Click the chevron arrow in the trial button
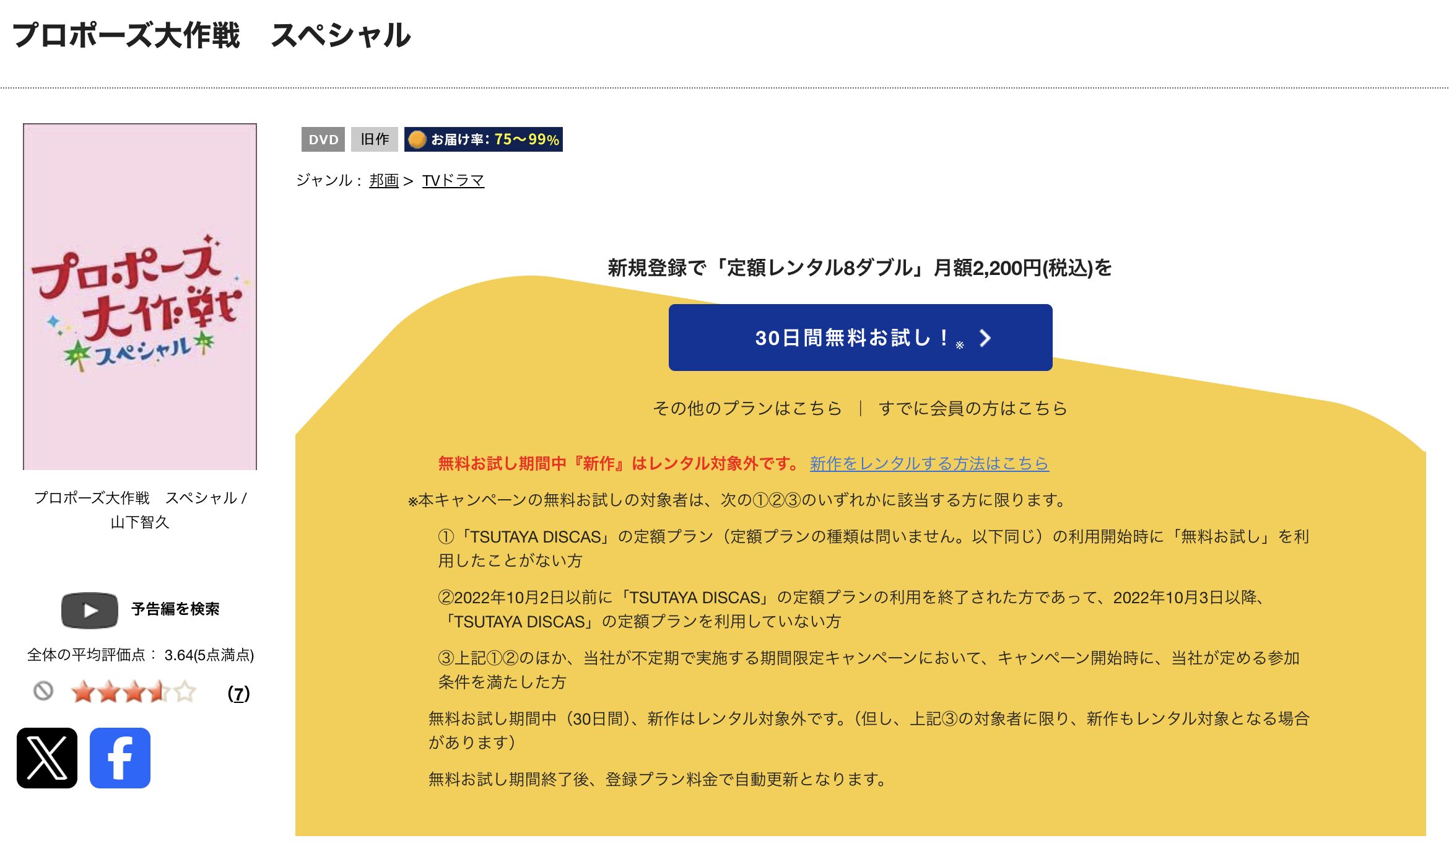The height and width of the screenshot is (846, 1449). tap(985, 339)
